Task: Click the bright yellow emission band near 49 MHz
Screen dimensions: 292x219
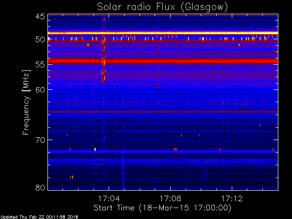Action: (163, 33)
